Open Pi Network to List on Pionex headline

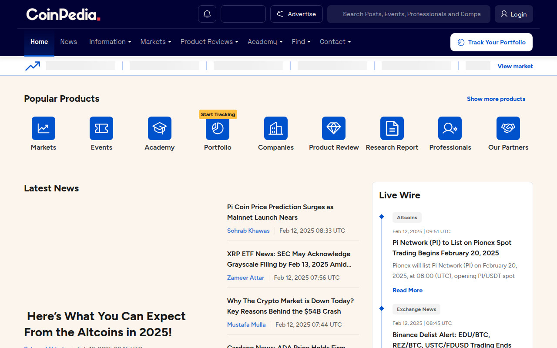coord(452,248)
